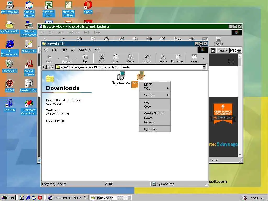
Task: Open Help menu in Downloads window
Action: click(97, 50)
